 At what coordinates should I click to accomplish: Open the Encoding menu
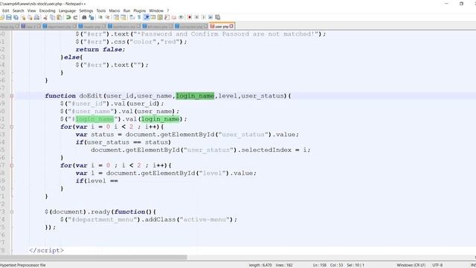(x=48, y=10)
